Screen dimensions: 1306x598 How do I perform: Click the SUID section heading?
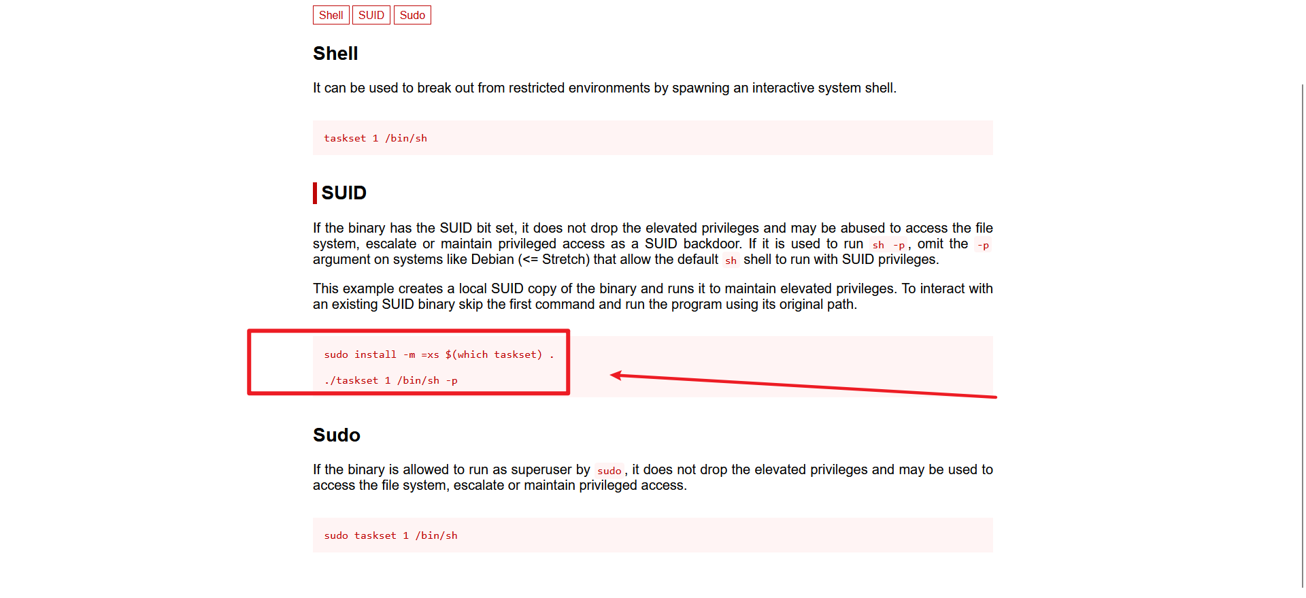tap(344, 193)
